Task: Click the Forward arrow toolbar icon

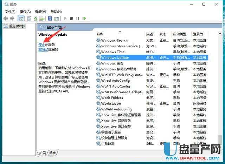Action: click(x=12, y=18)
